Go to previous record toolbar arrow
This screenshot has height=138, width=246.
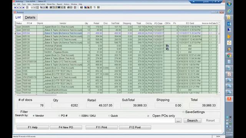pyautogui.click(x=18, y=7)
